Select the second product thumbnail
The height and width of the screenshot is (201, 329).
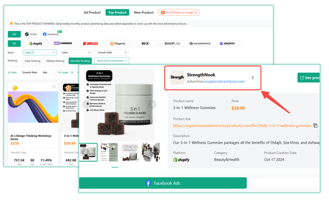click(109, 152)
